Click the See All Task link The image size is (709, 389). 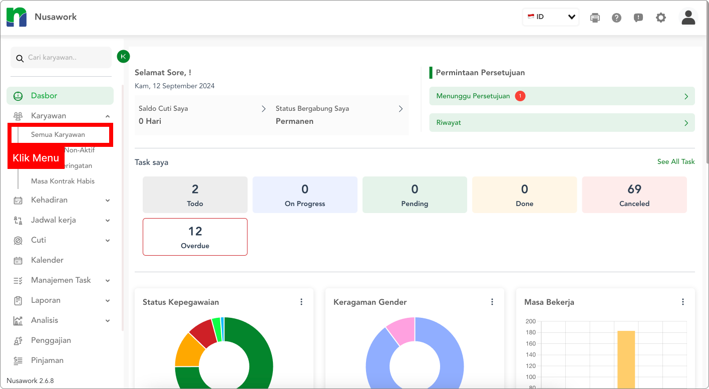(x=675, y=161)
